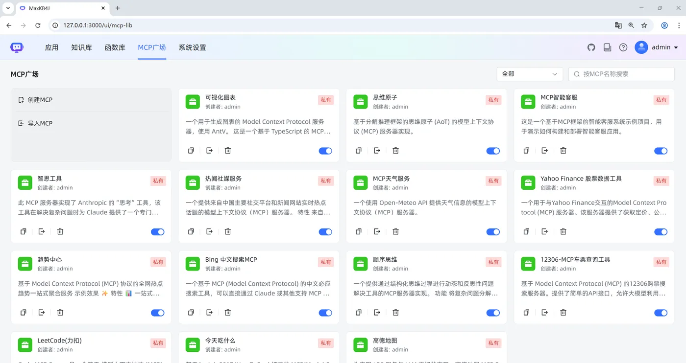Open the browser tab list chevron

tap(8, 8)
